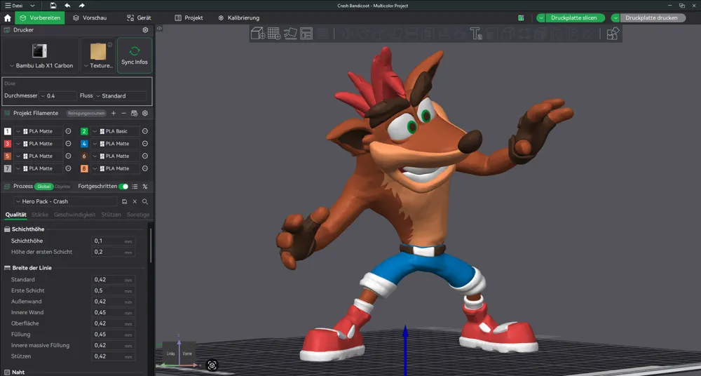Switch to the Gerät tab
The width and height of the screenshot is (701, 376).
click(x=139, y=18)
